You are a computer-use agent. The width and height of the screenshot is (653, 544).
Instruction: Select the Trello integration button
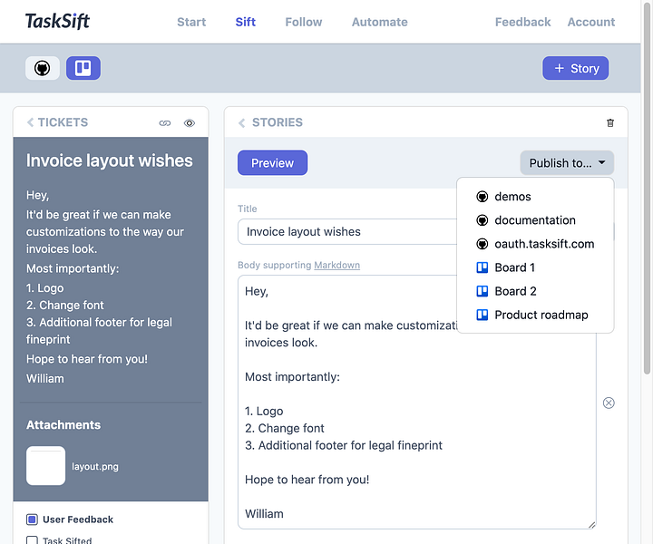pos(83,68)
